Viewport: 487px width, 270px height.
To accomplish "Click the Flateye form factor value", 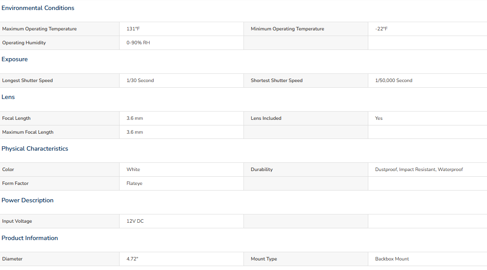I will tap(134, 183).
